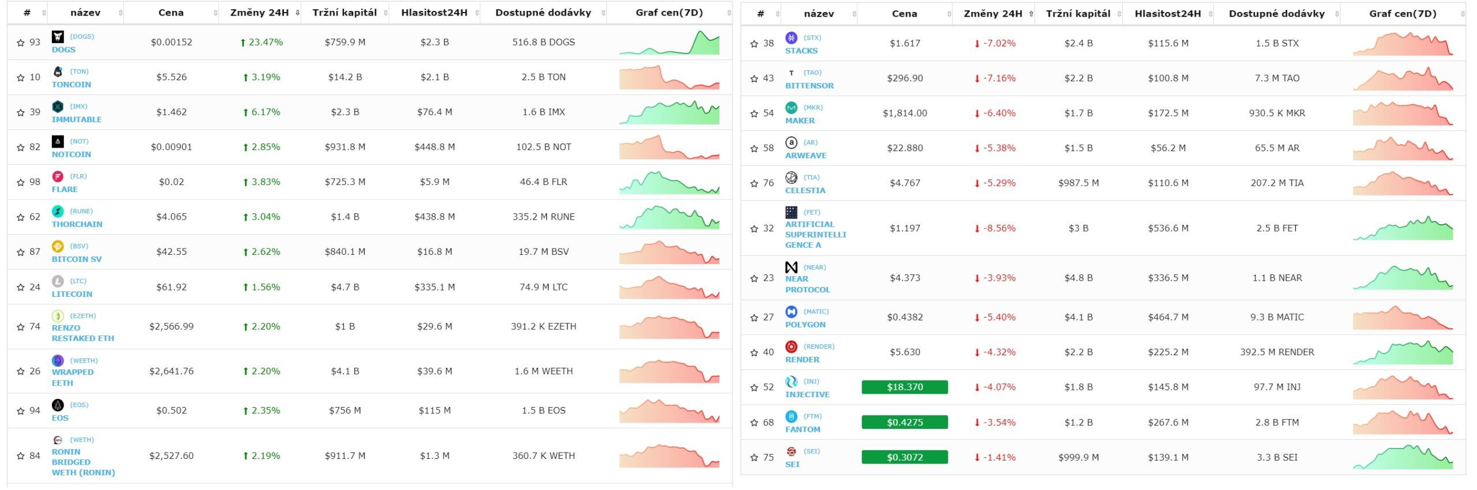Screen dimensions: 1477x490
Task: Toggle favorite star on Notcoin row
Action: [x=21, y=148]
